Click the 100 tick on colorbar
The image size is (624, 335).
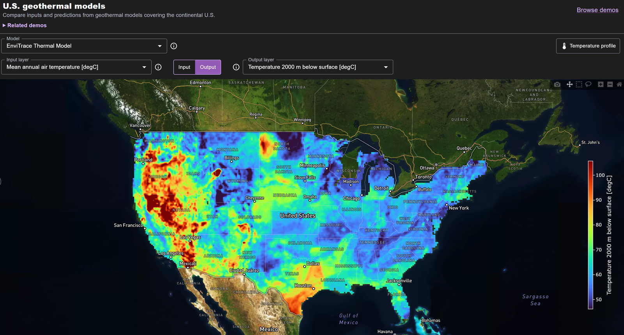[x=600, y=175]
